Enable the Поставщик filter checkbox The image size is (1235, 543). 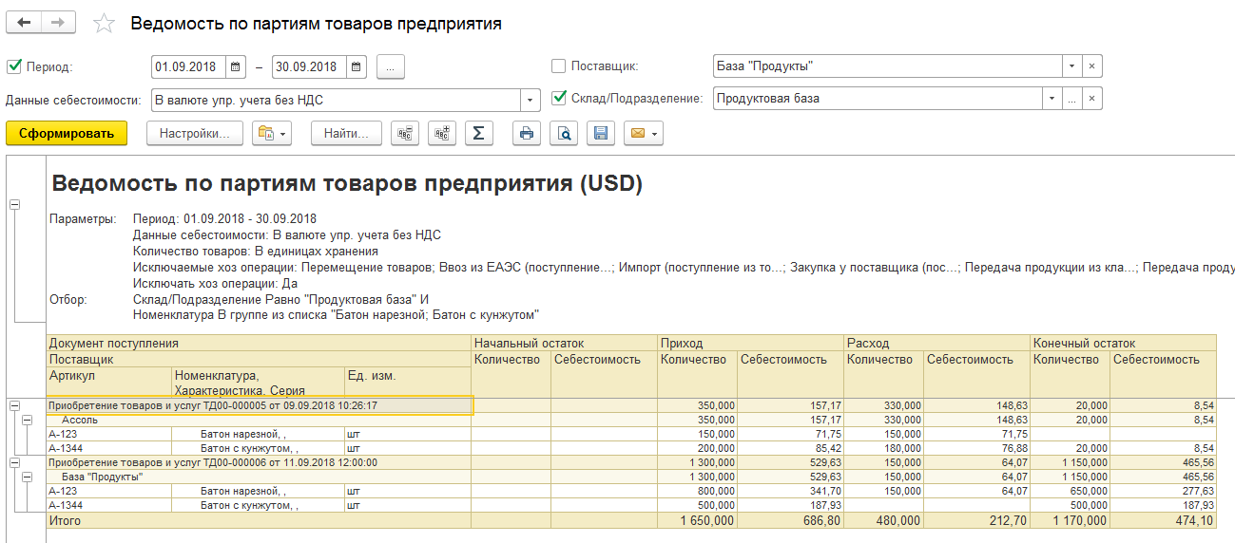click(x=558, y=66)
